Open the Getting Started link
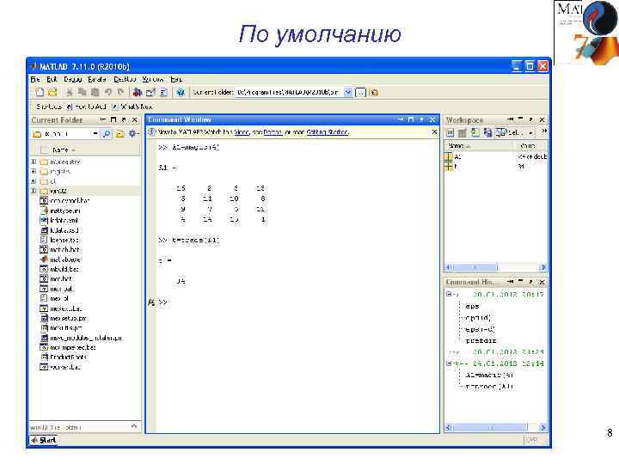Viewport: 619px width, 464px height. tap(328, 132)
